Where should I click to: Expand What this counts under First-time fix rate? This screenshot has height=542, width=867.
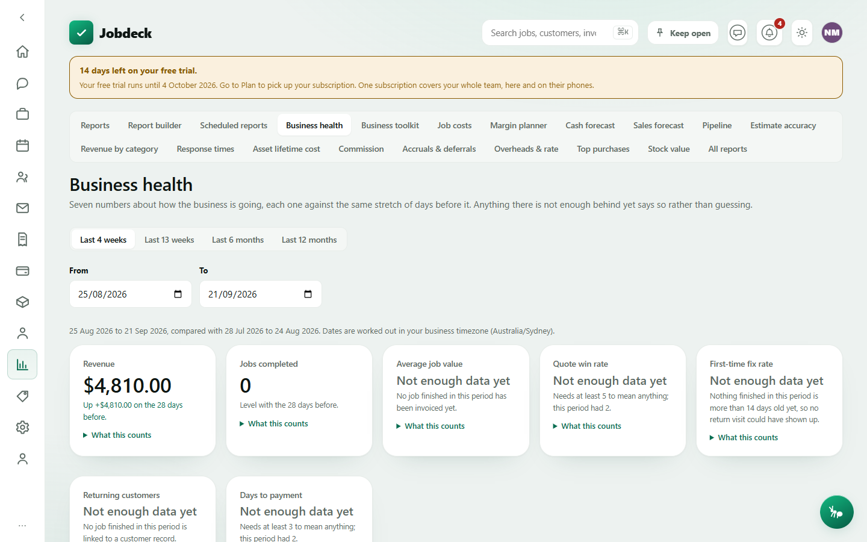(744, 437)
